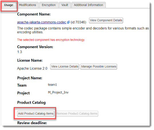Screen dimensions: 154x130
Task: Select the component id text (id:70346)
Action: tap(78, 22)
